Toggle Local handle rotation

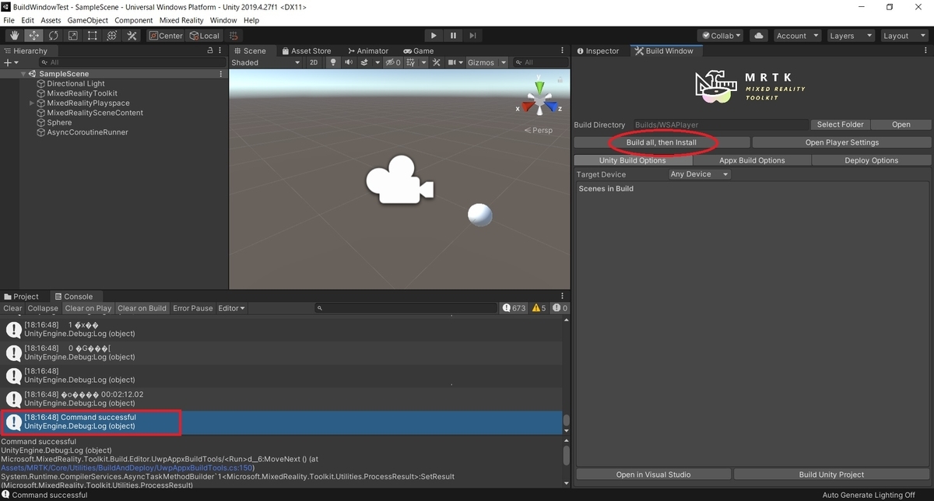coord(205,36)
